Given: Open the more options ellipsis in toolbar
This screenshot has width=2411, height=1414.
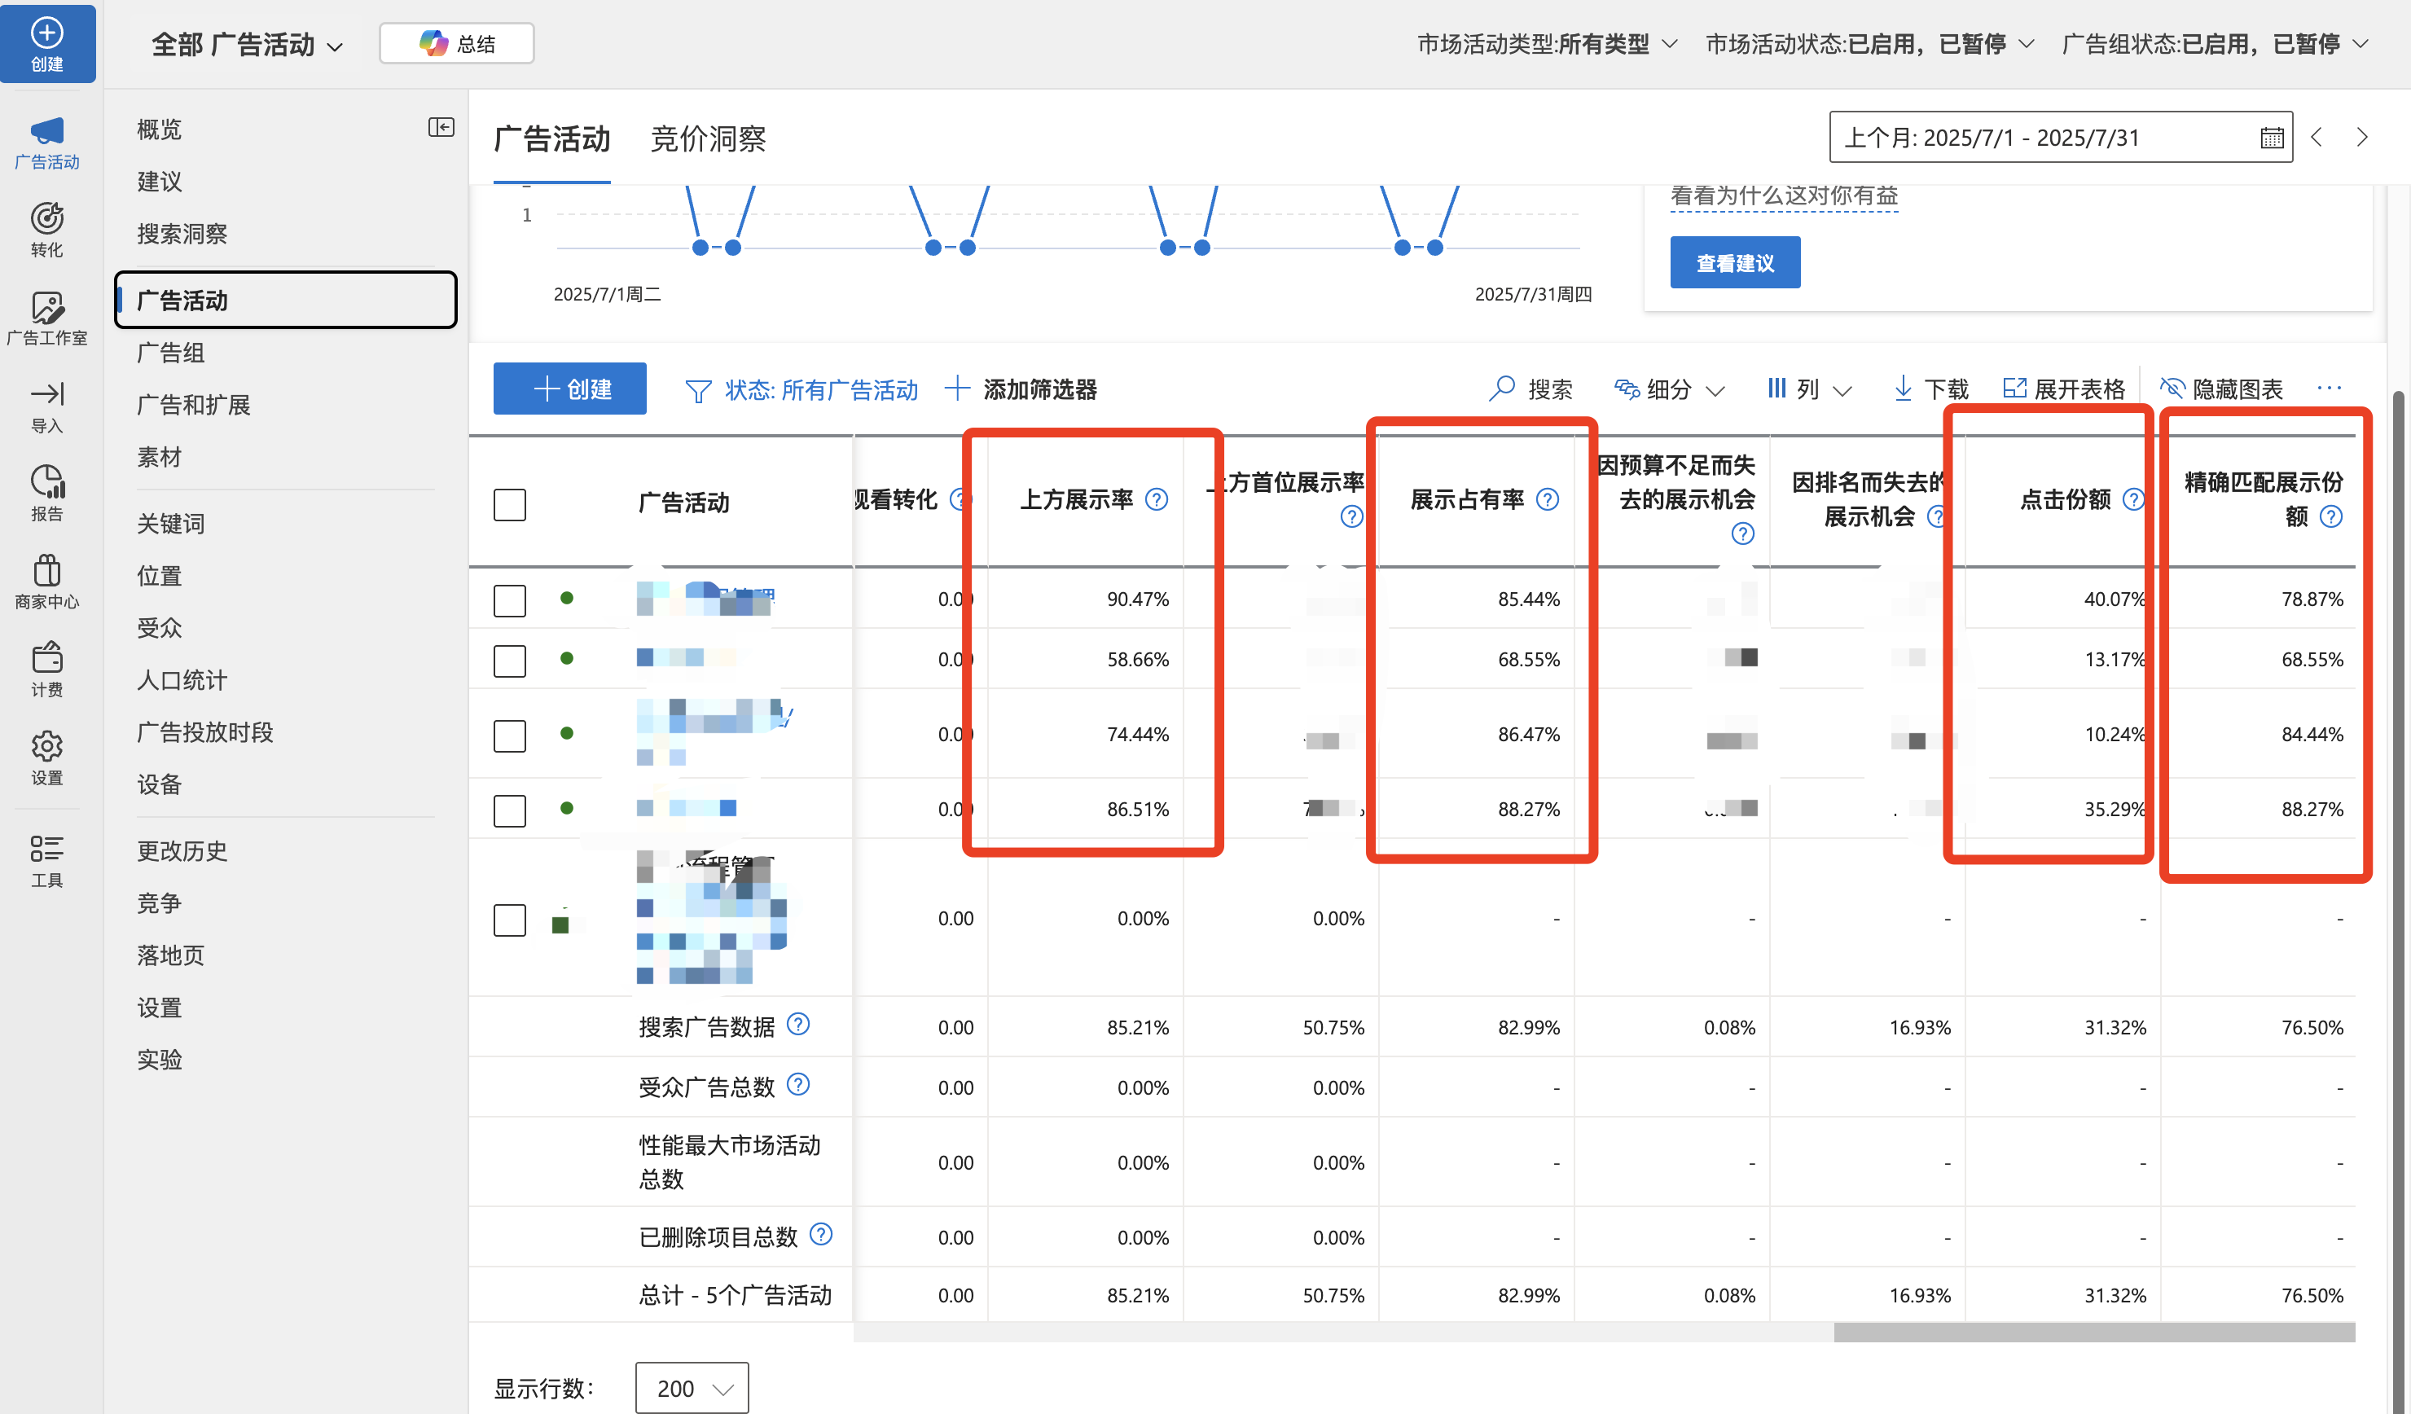Looking at the screenshot, I should pos(2330,389).
